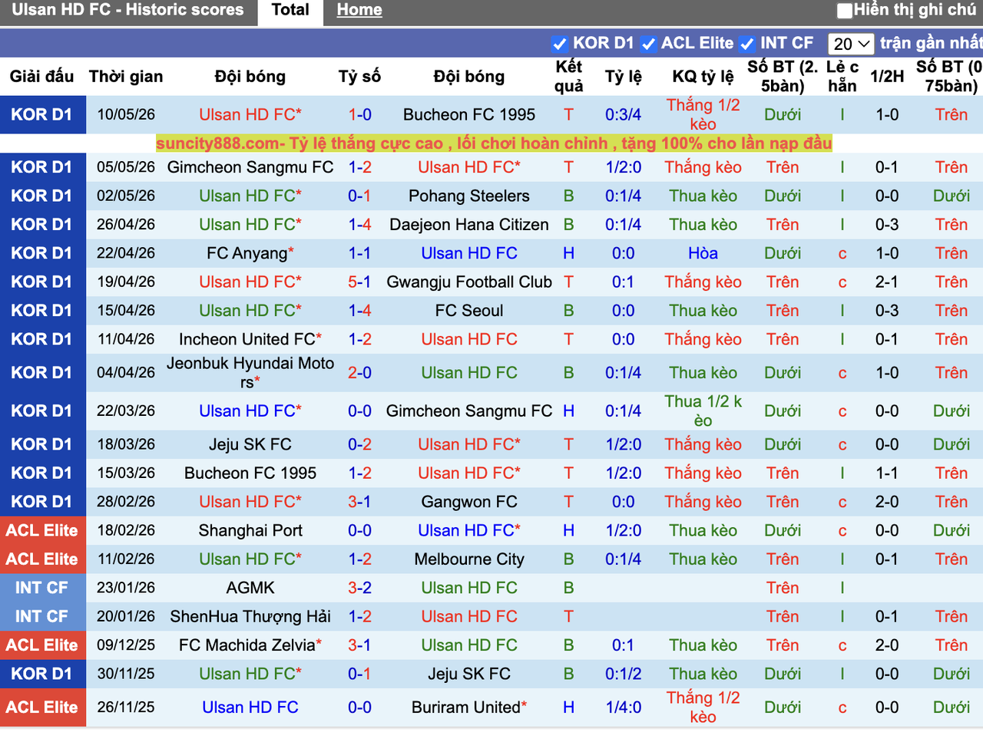
Task: Open Jeju SK FC in 18/03/26 row
Action: point(250,444)
